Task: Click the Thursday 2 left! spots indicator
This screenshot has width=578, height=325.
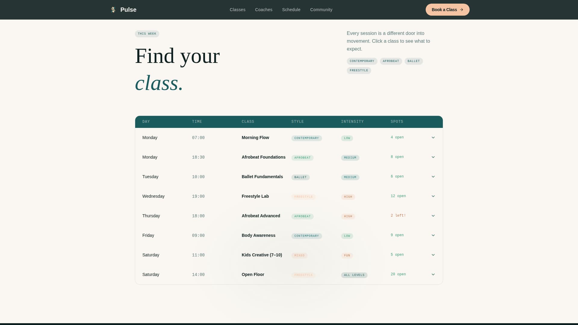Action: pyautogui.click(x=398, y=216)
